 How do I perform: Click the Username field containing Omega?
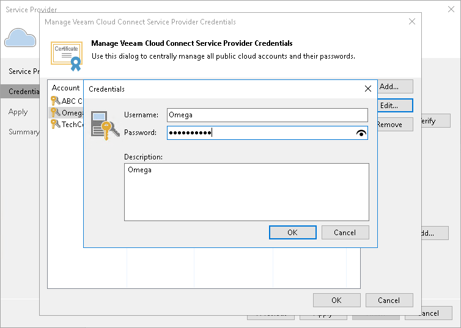[x=267, y=115]
